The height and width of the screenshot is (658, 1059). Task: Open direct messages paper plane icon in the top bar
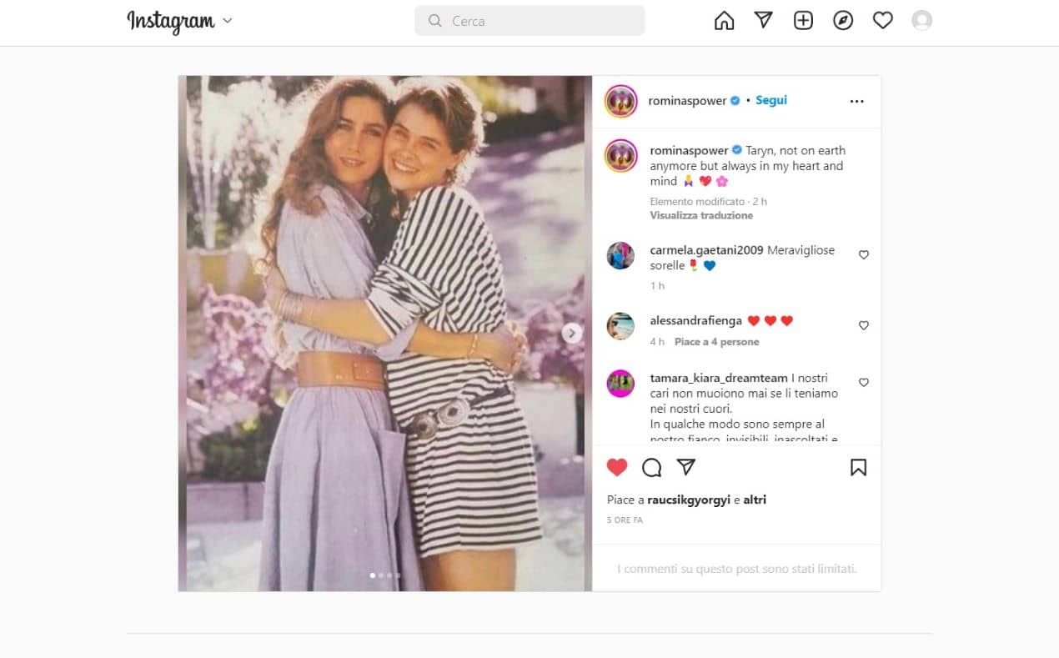click(763, 21)
